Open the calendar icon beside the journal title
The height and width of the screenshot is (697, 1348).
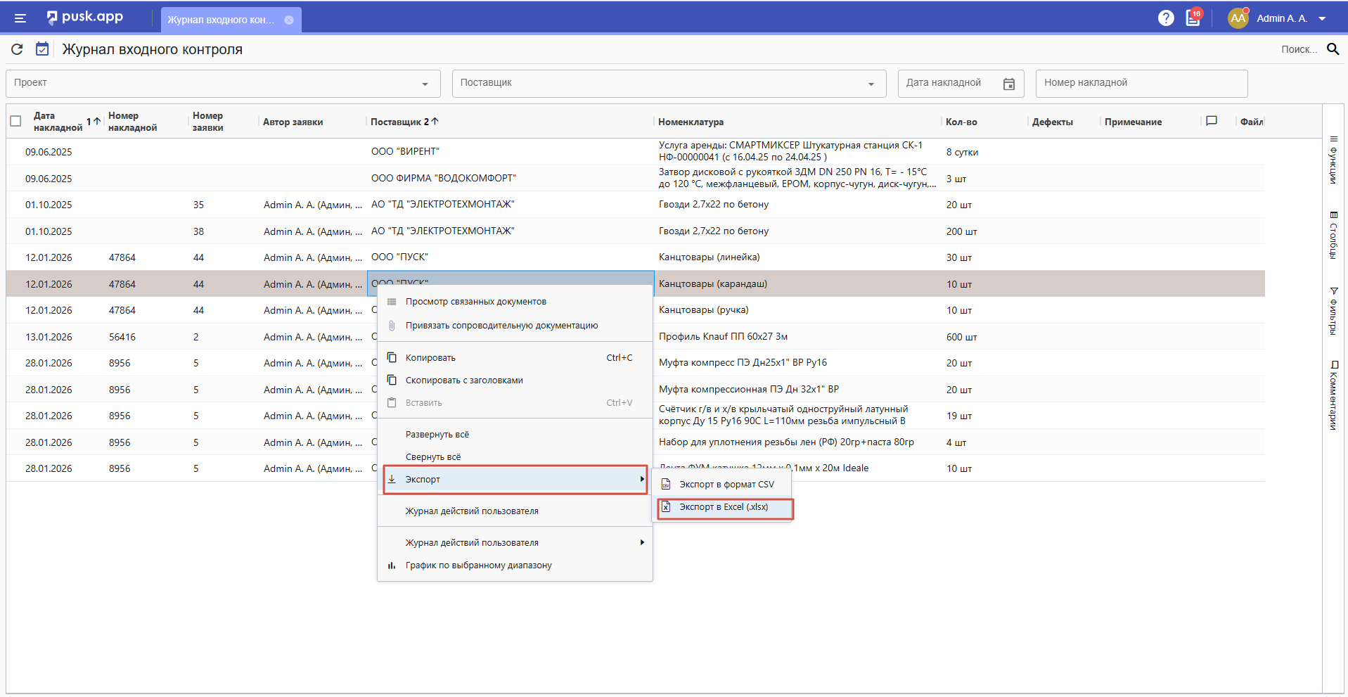tap(42, 49)
